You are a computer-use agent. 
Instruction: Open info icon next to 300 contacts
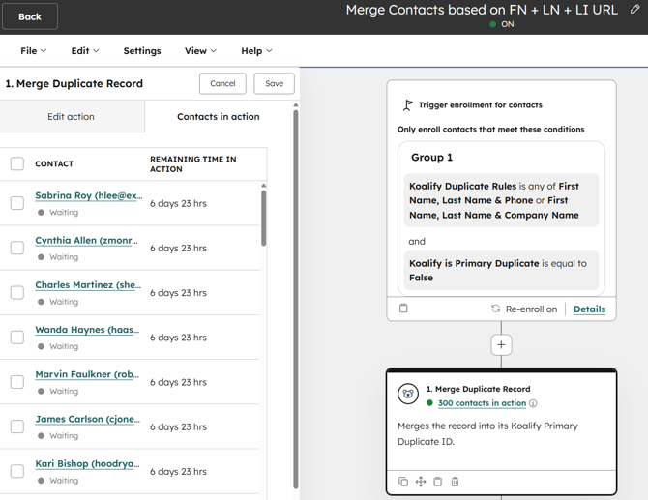533,403
